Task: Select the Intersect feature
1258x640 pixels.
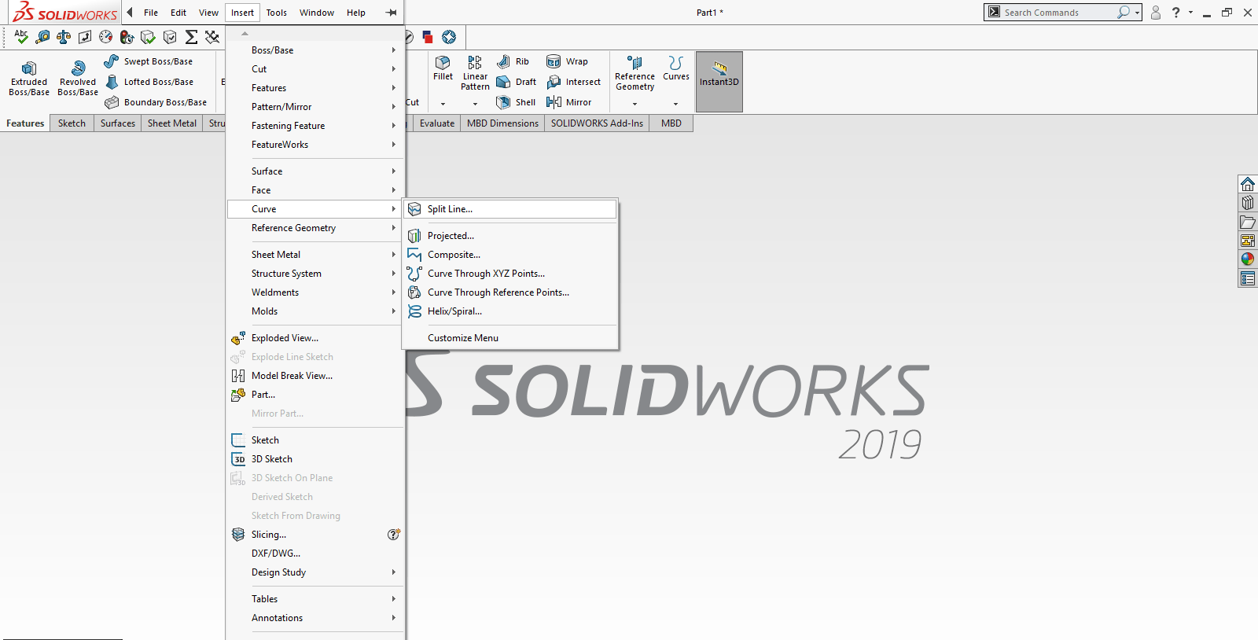Action: click(x=573, y=82)
